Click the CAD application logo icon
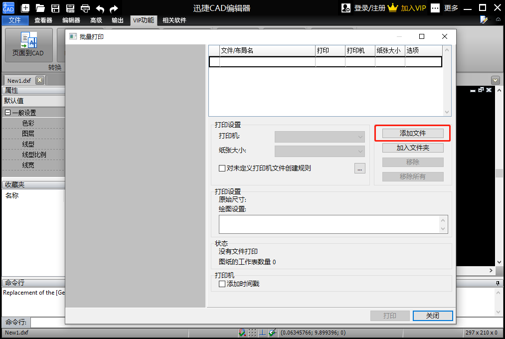Viewport: 505px width, 339px height. [8, 7]
